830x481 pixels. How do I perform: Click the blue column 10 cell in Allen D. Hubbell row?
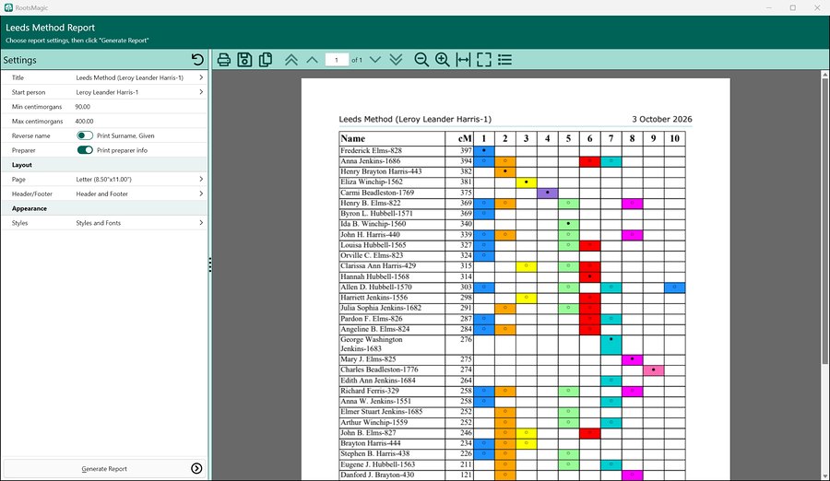[674, 287]
